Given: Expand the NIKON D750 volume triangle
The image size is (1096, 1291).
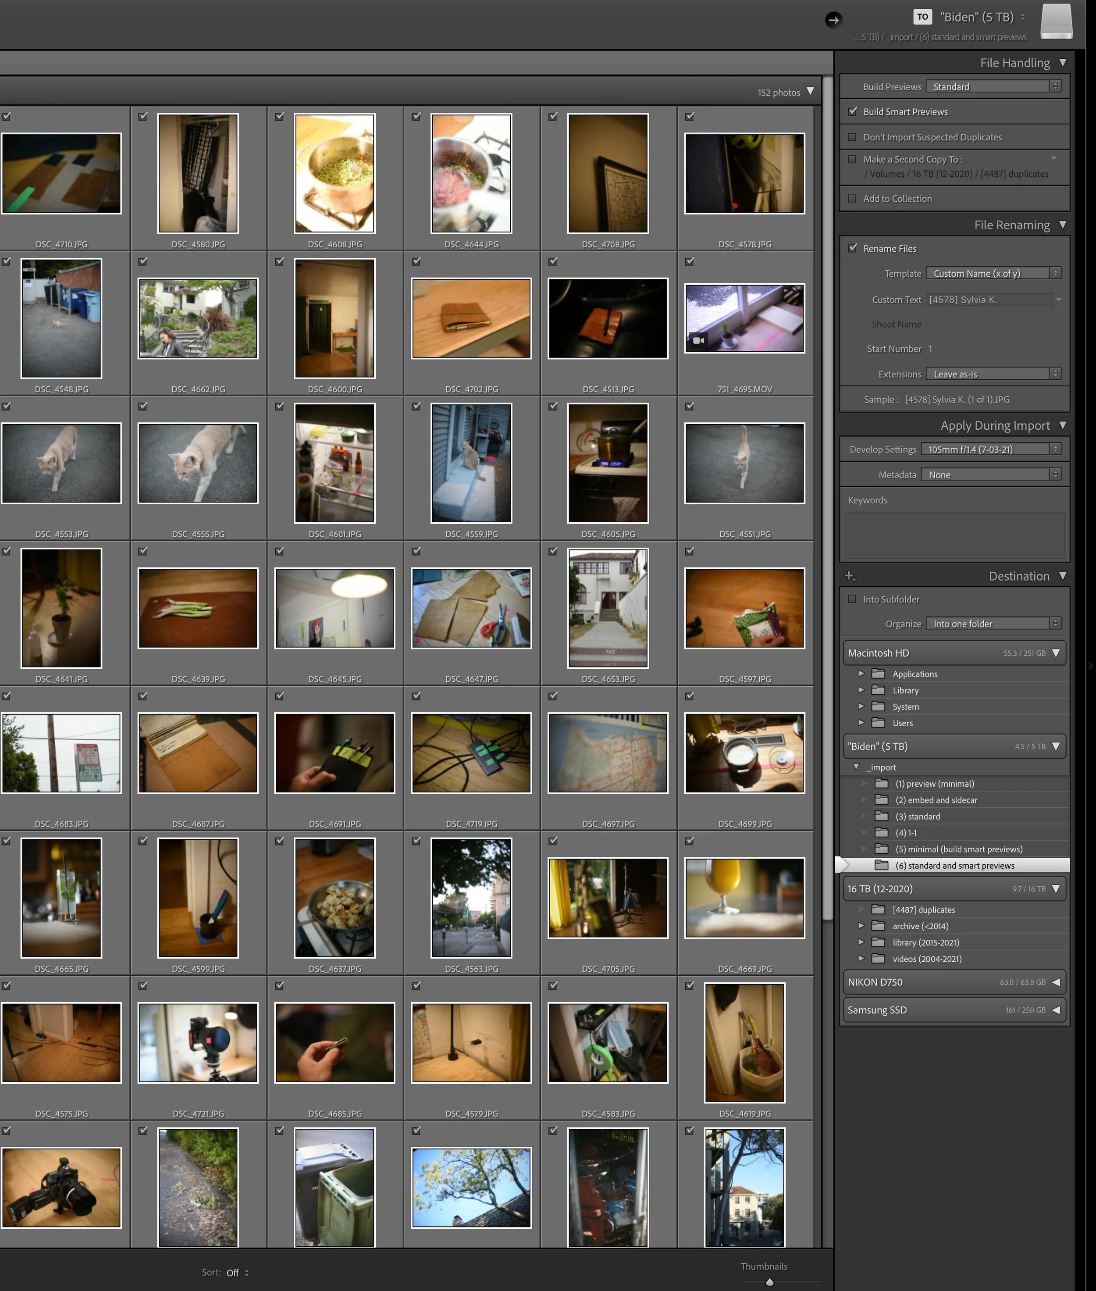Looking at the screenshot, I should (1056, 982).
